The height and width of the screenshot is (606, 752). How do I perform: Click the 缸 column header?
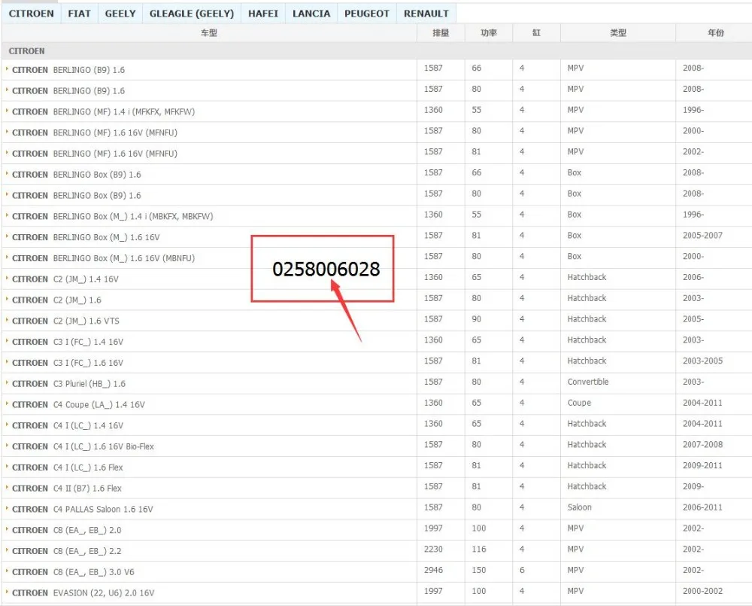point(537,32)
